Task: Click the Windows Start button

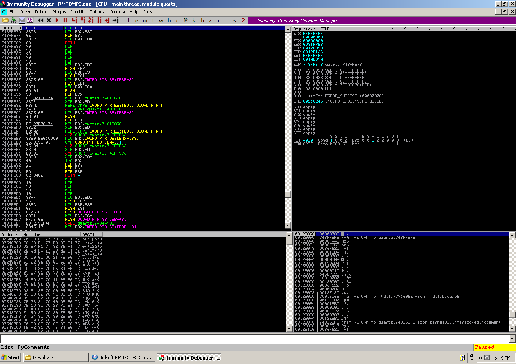Action: pyautogui.click(x=11, y=357)
